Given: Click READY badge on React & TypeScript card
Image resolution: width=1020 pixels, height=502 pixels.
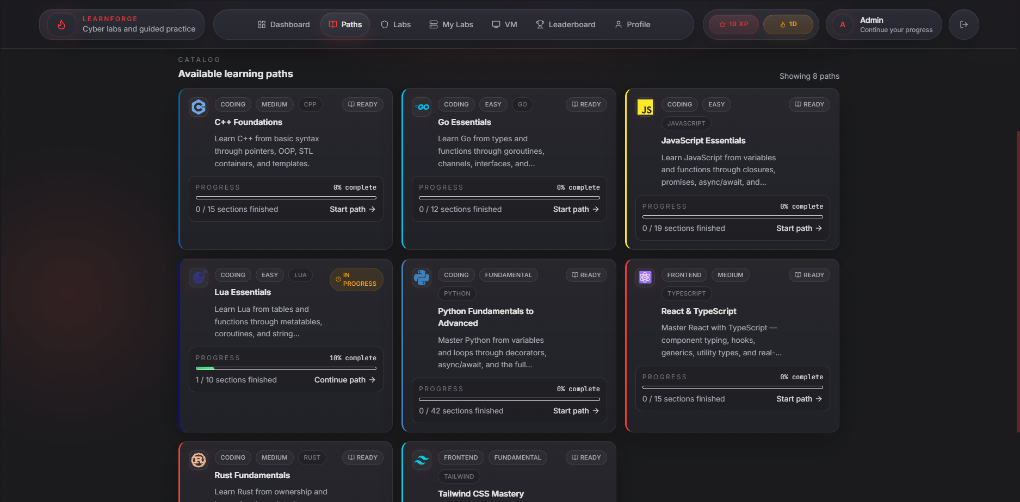Looking at the screenshot, I should [809, 275].
